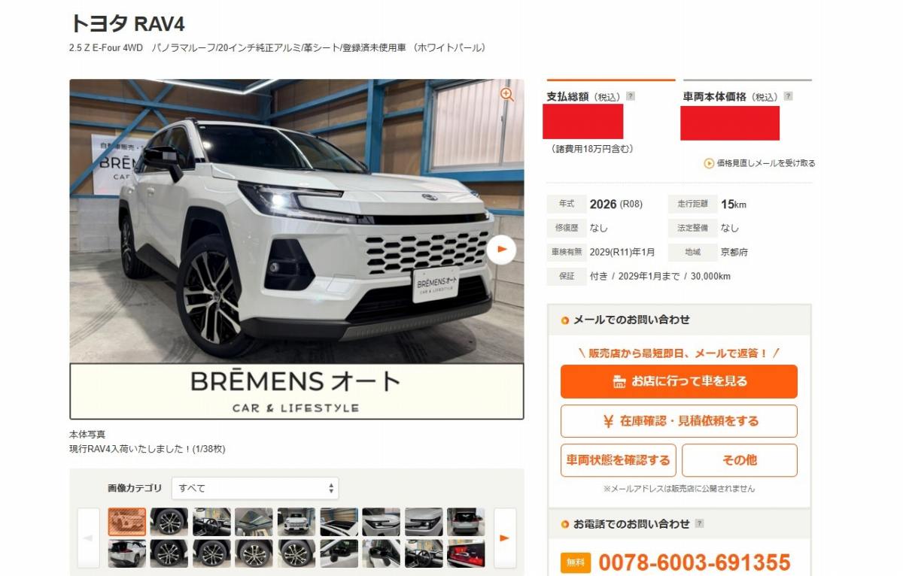Viewport: 903px width, 576px height.
Task: Open the 画像カテゴリ dropdown showing すべて
Action: pos(255,488)
